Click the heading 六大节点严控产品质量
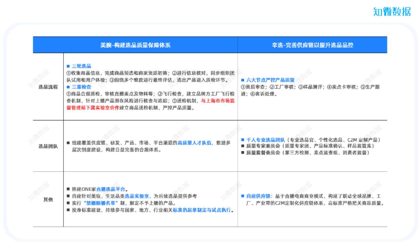 [x=270, y=80]
